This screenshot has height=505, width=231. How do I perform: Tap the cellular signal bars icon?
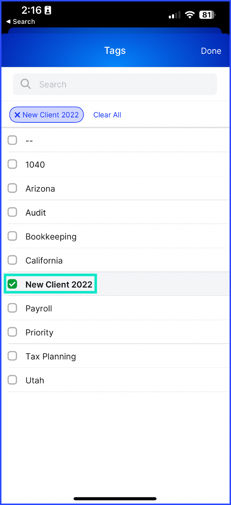175,15
